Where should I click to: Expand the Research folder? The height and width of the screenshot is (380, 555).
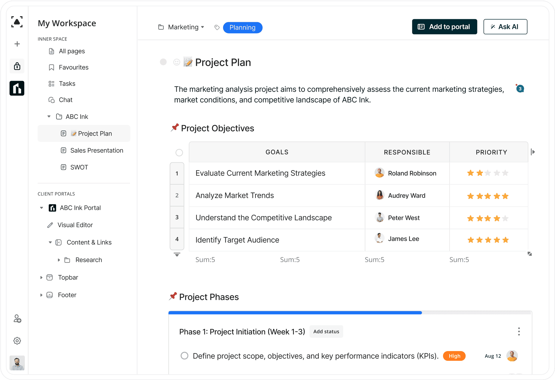[58, 260]
